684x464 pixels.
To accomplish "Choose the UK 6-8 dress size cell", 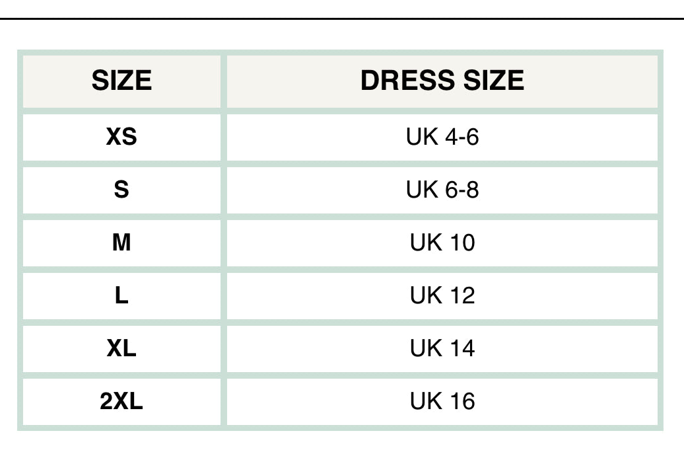I will tap(442, 190).
